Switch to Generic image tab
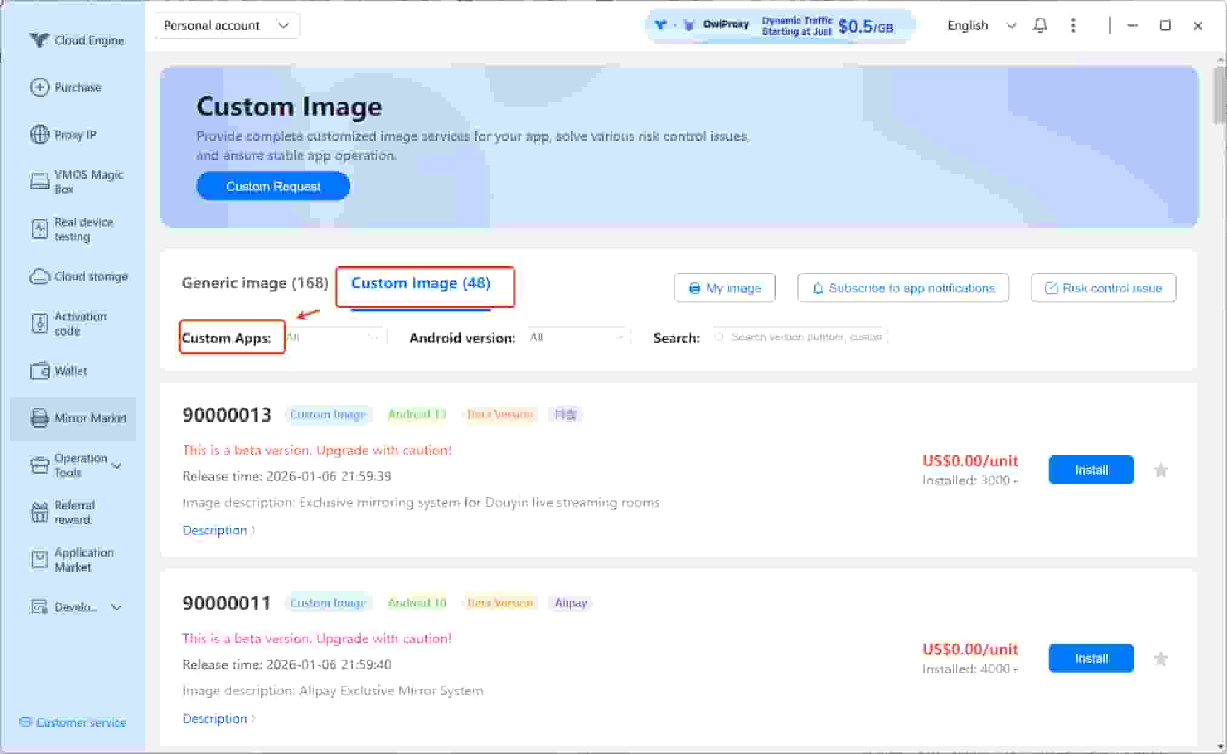The width and height of the screenshot is (1227, 754). point(254,283)
